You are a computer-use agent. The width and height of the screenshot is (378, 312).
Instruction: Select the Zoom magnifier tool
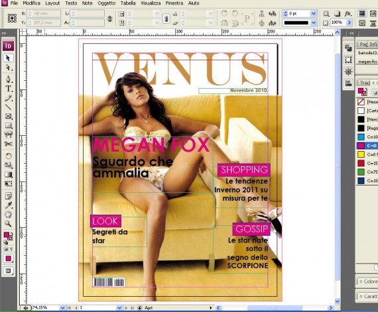8,224
